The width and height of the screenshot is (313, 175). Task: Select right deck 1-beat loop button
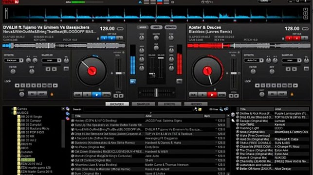click(x=263, y=86)
